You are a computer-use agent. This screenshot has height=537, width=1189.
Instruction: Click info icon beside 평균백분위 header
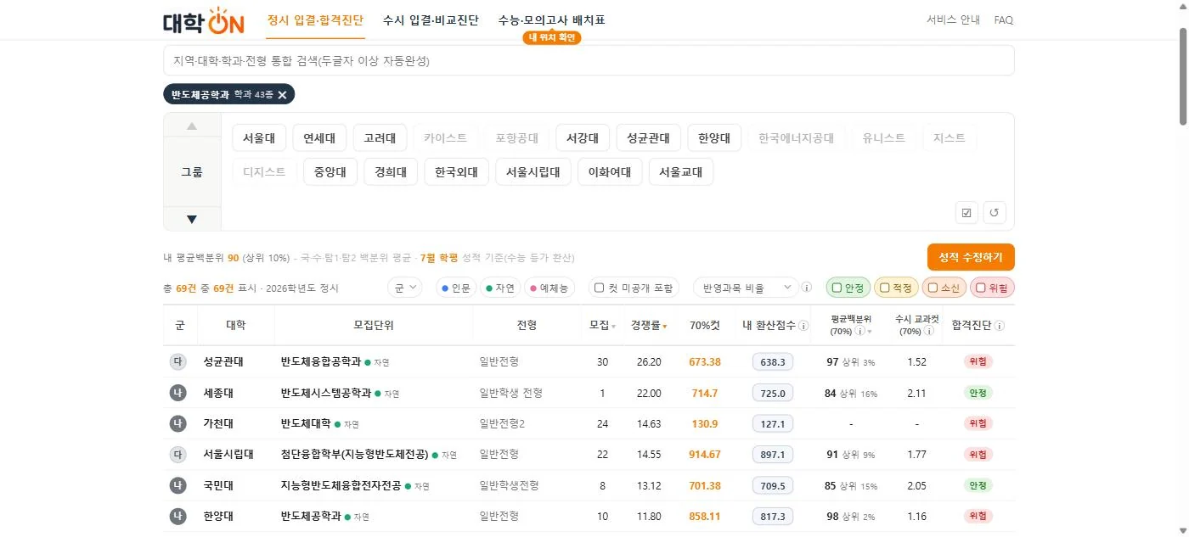(x=859, y=332)
